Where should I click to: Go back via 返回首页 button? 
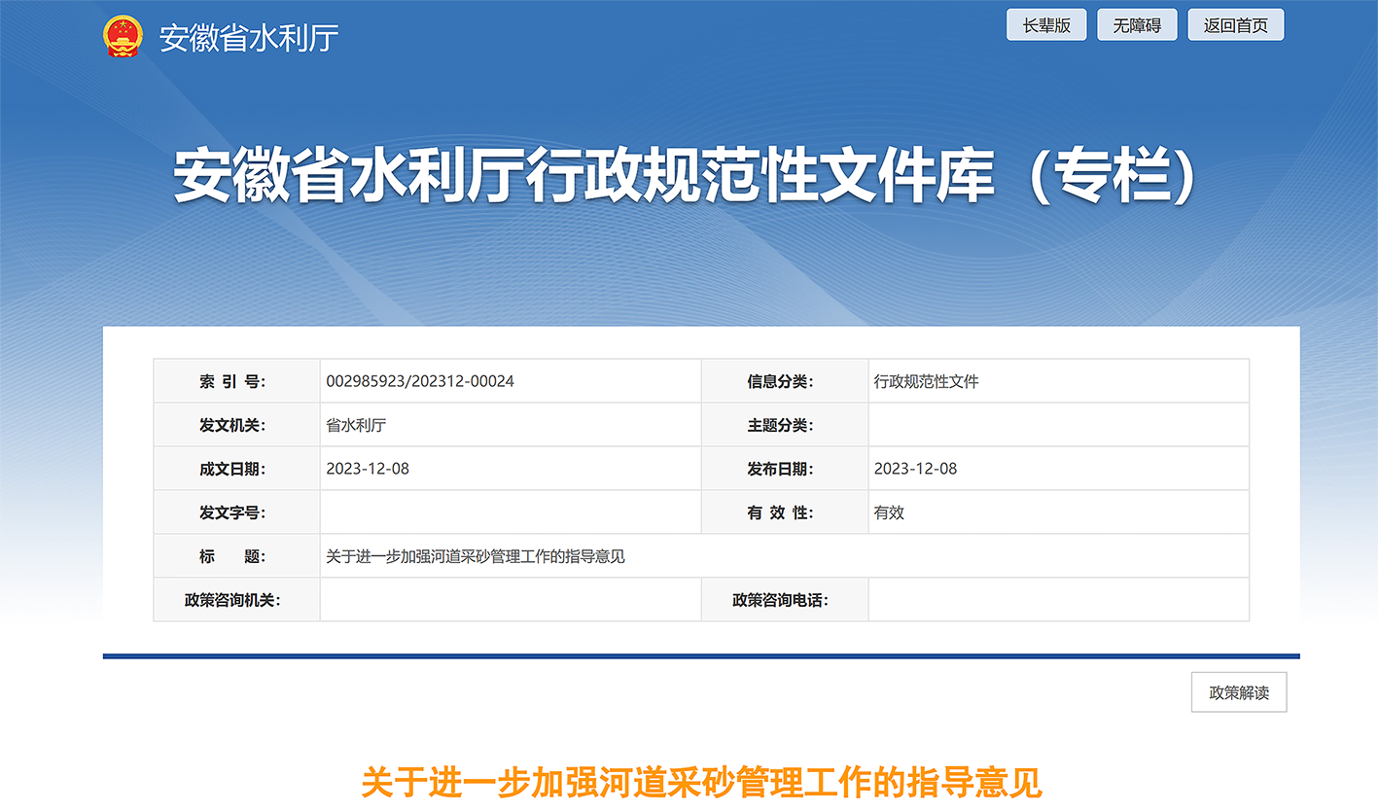[x=1236, y=25]
